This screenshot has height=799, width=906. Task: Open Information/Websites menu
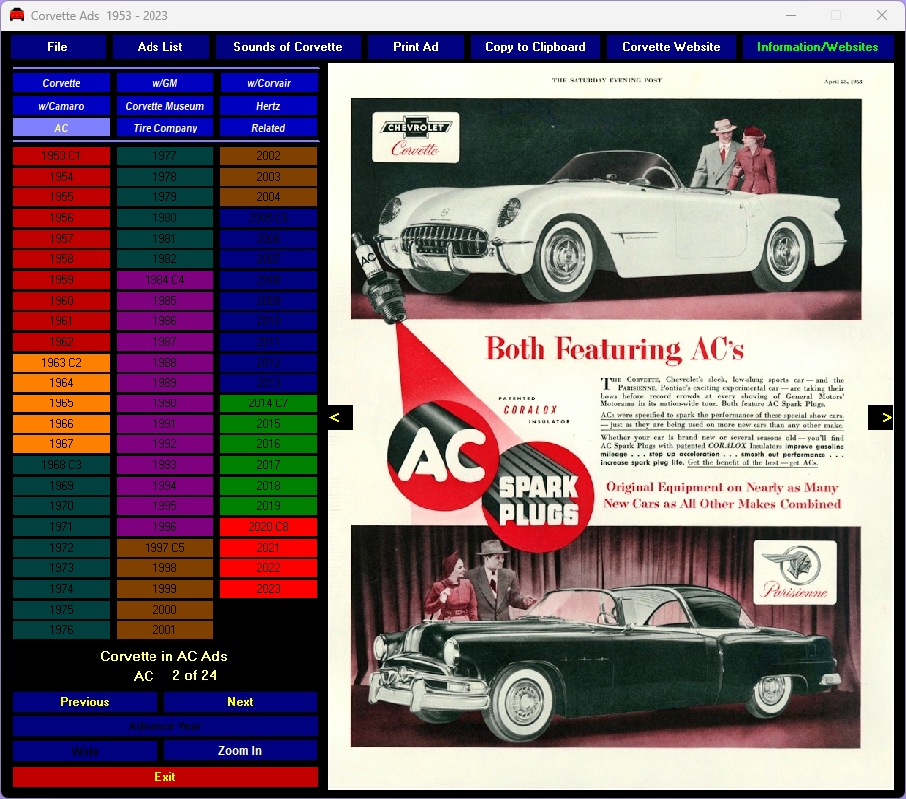817,47
